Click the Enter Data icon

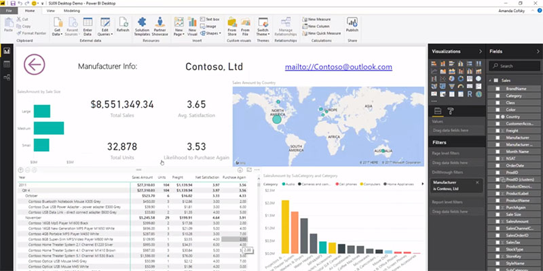click(88, 26)
